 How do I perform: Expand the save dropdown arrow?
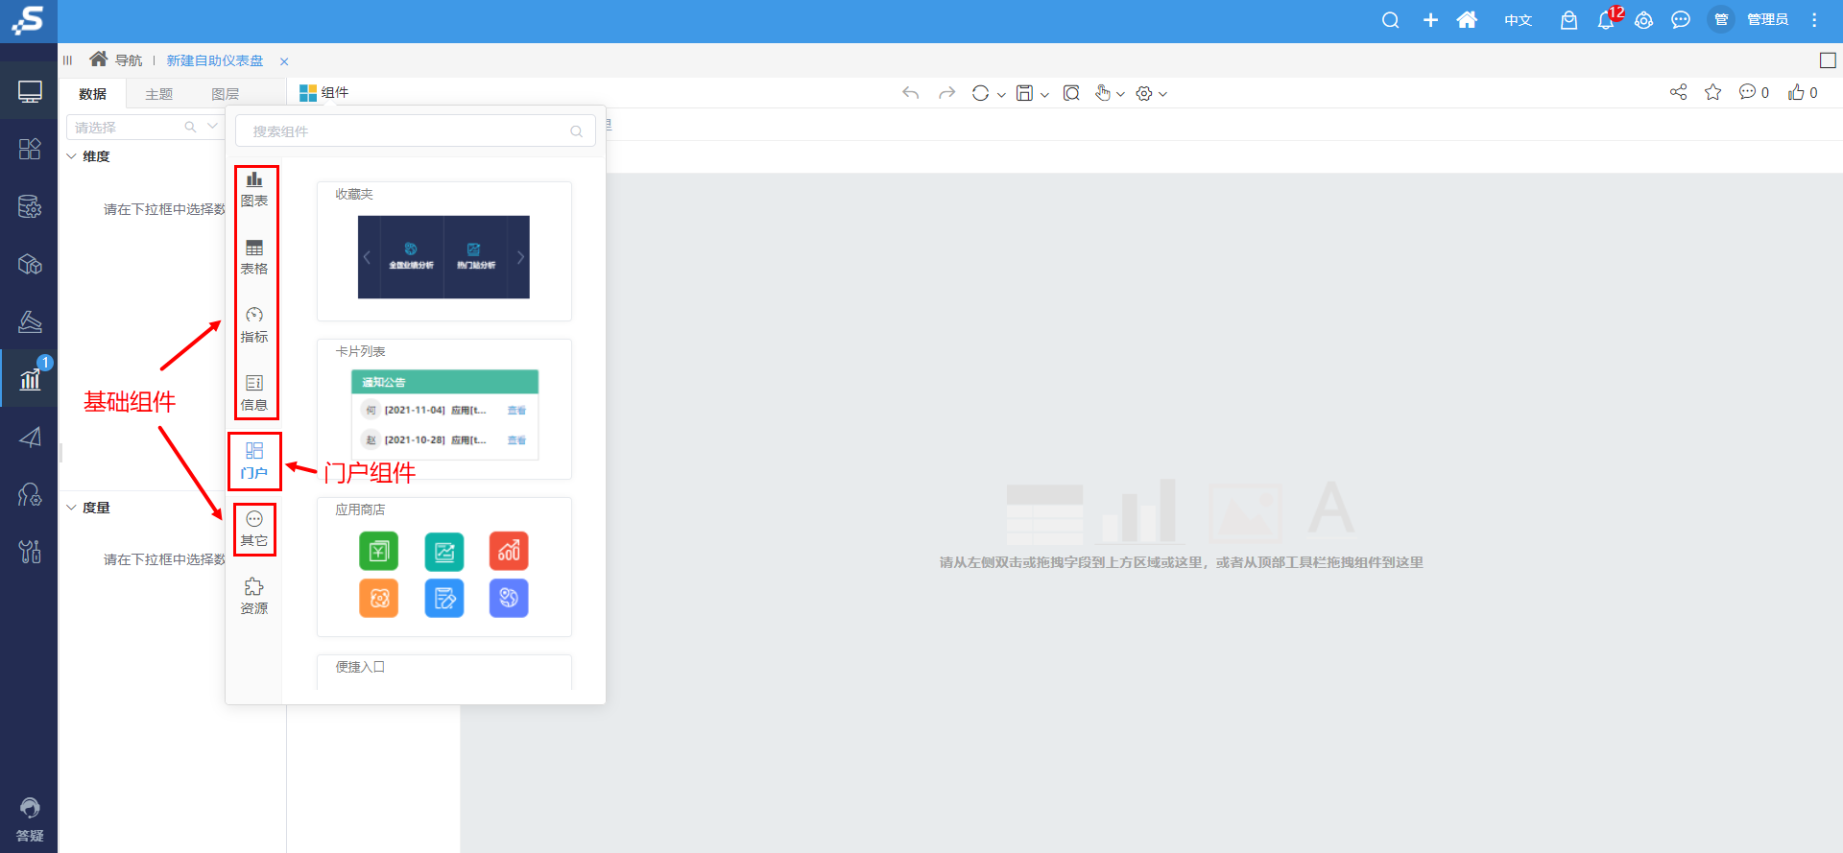pyautogui.click(x=1044, y=94)
